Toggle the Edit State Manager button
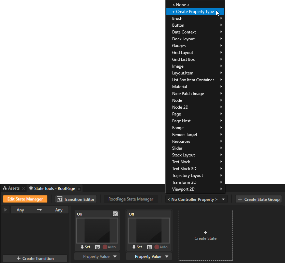 pyautogui.click(x=25, y=199)
